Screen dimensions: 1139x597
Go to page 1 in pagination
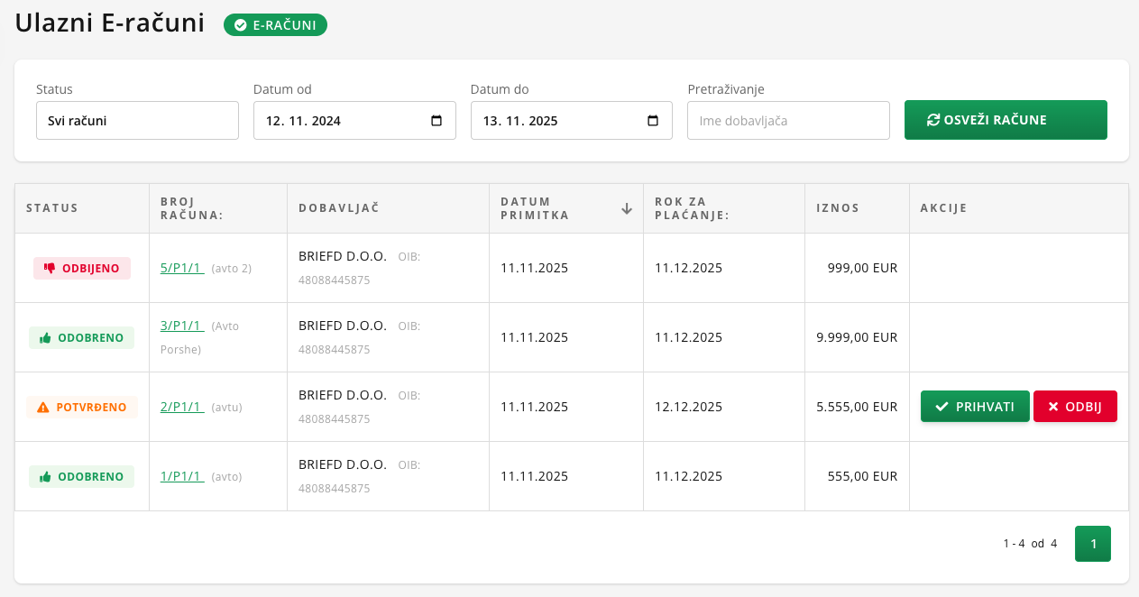1092,544
